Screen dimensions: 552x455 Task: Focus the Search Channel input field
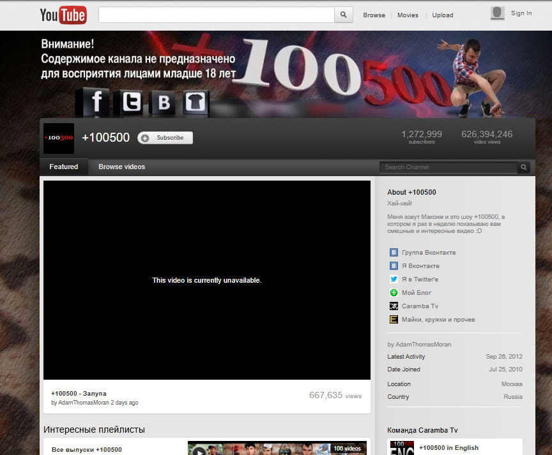448,167
